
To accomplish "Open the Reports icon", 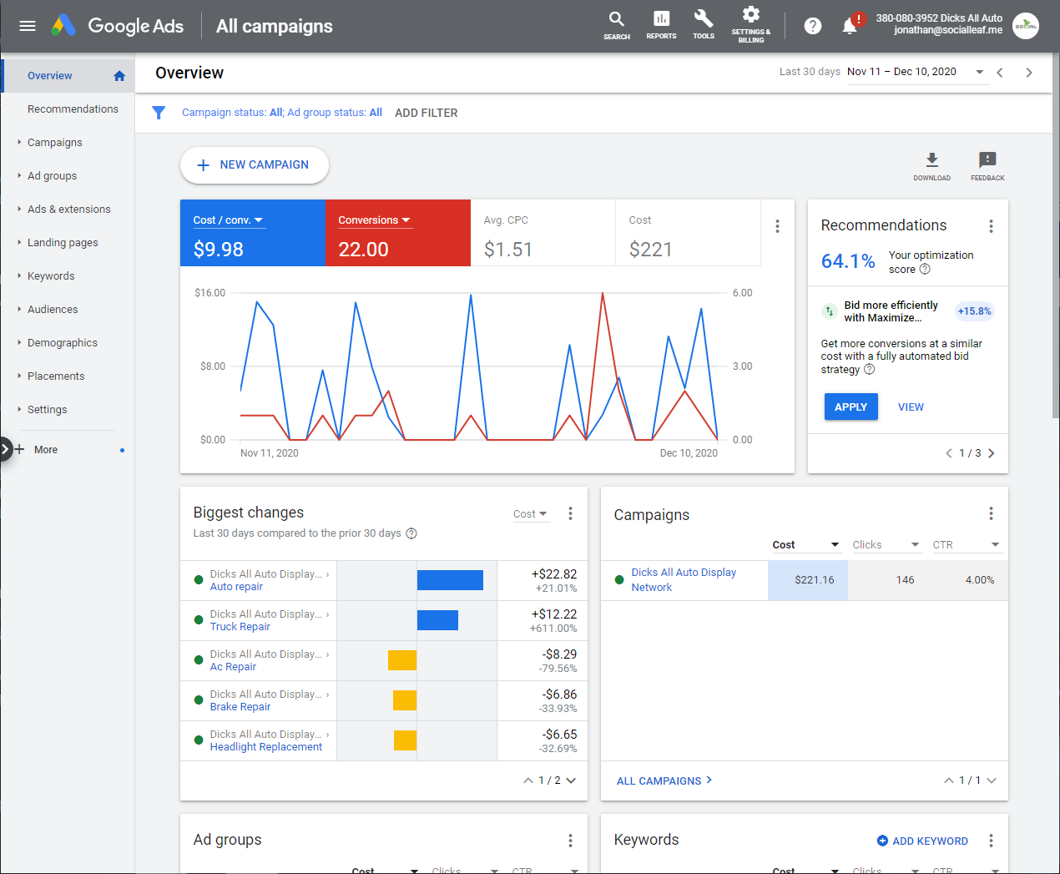I will [661, 25].
